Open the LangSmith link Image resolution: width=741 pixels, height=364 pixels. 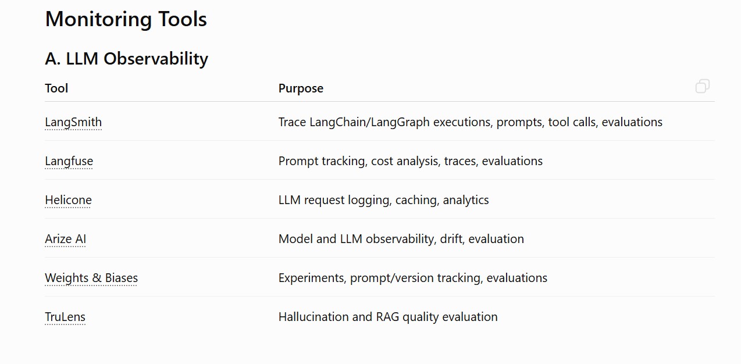73,122
